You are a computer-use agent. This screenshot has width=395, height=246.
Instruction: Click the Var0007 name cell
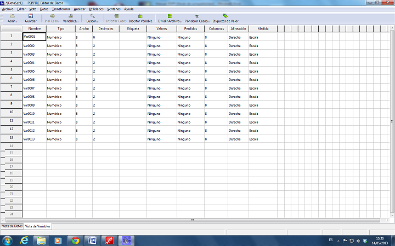[34, 88]
